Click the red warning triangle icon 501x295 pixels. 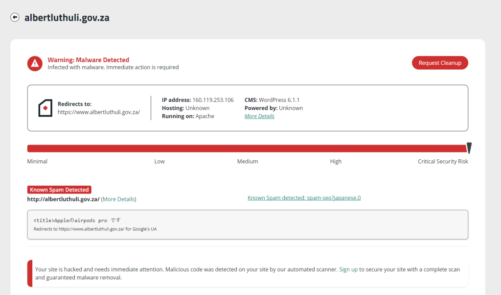(x=35, y=63)
